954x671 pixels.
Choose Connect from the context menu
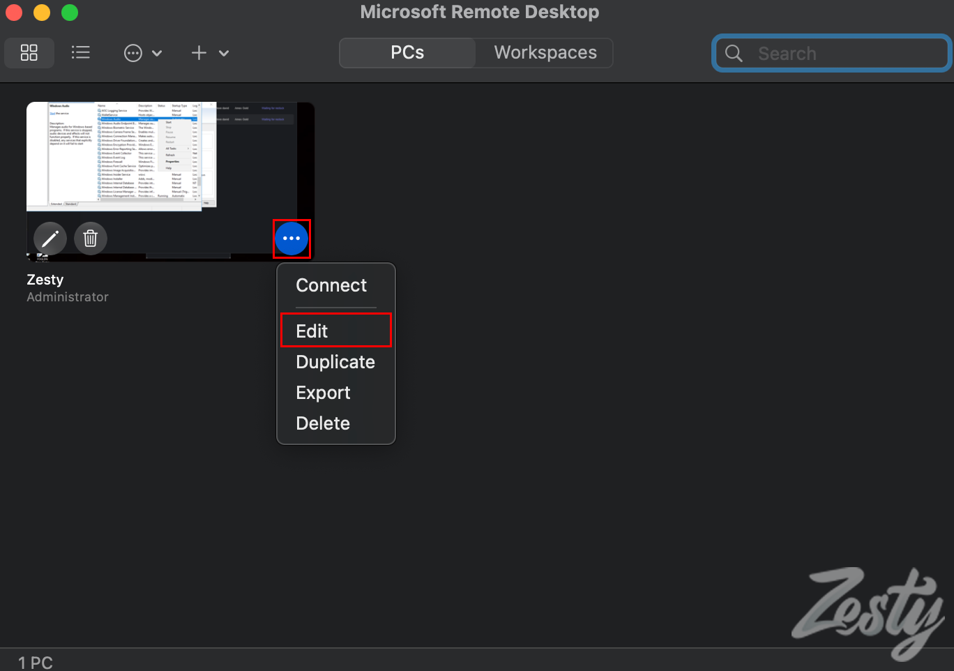coord(331,285)
